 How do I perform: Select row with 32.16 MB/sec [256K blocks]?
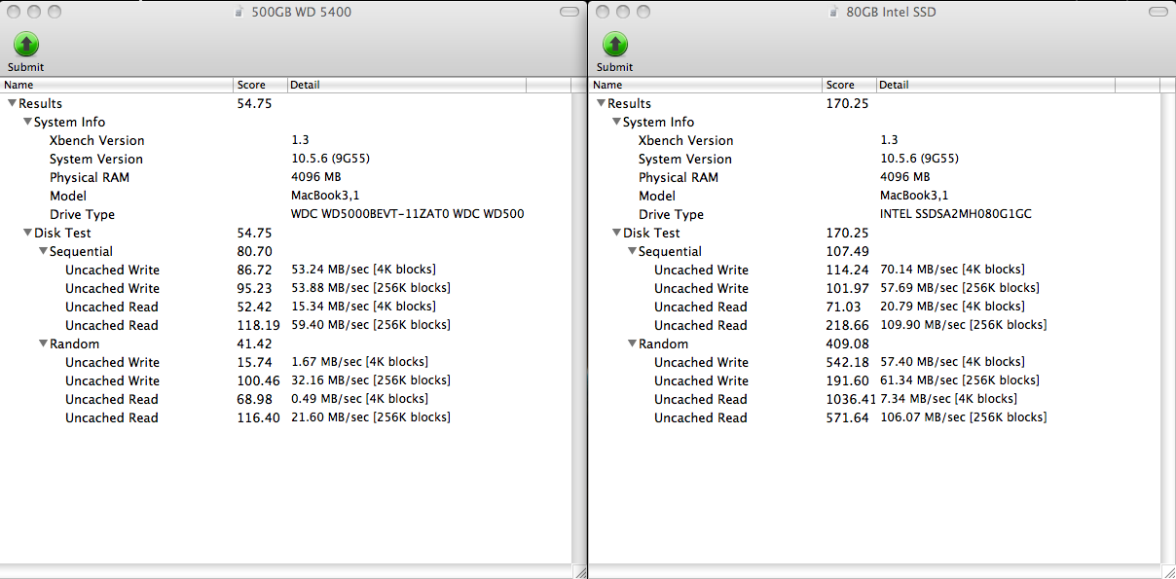click(x=285, y=380)
